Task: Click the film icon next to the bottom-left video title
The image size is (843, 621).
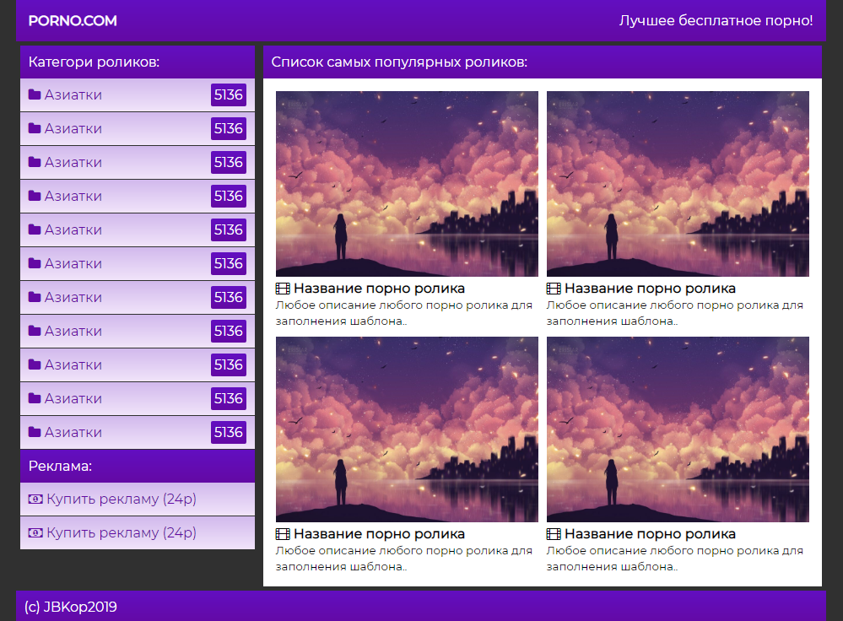Action: coord(283,534)
